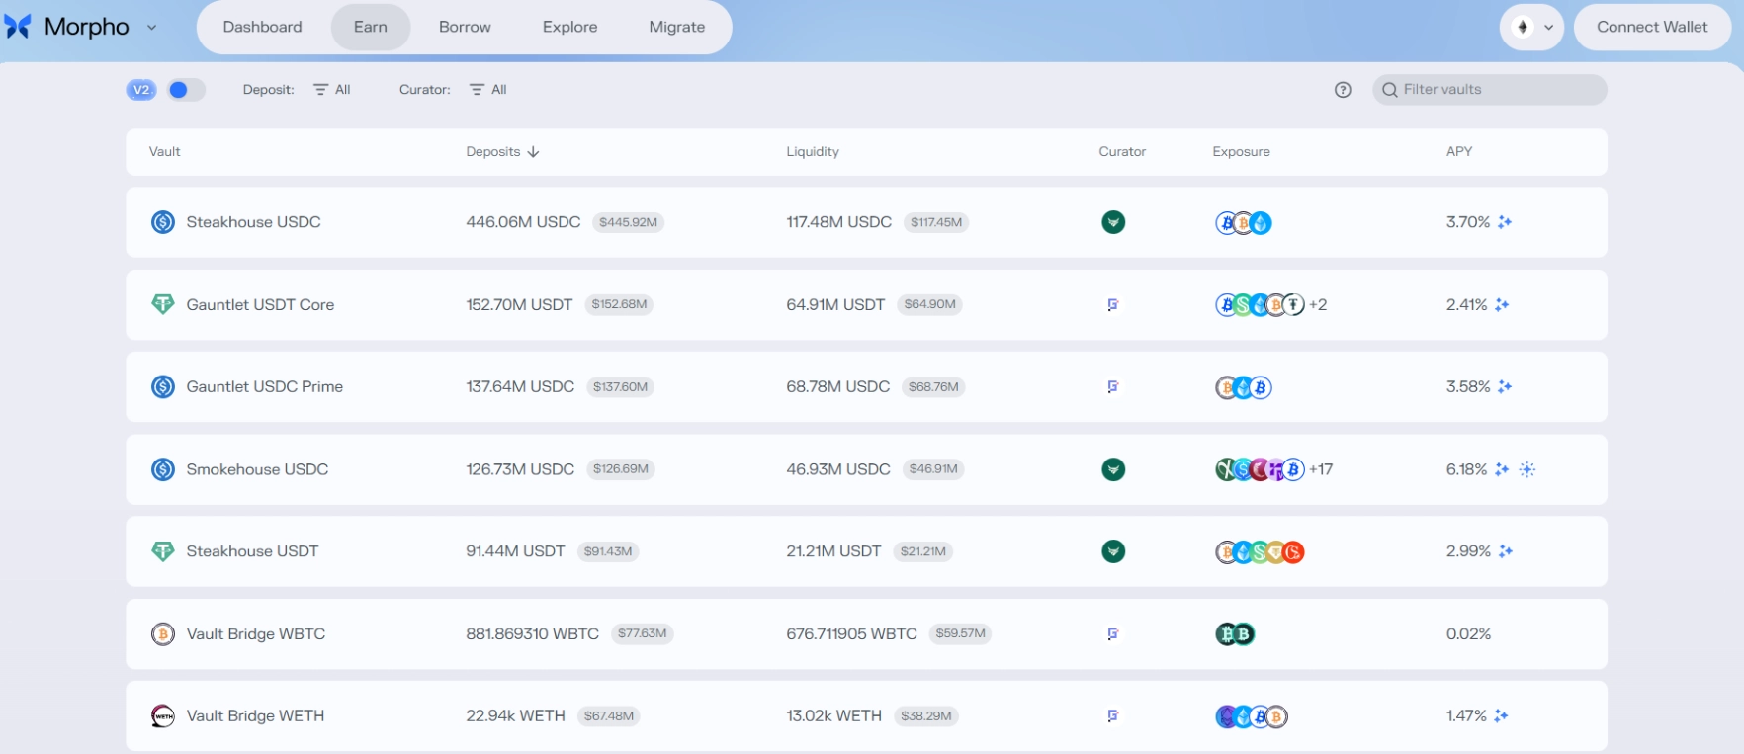Click Steakhouse curator icon in Steakhouse USDC row

[1113, 222]
